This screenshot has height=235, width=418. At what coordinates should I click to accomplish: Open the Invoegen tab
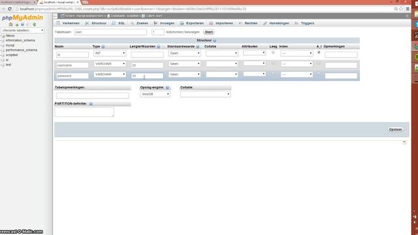pyautogui.click(x=164, y=23)
